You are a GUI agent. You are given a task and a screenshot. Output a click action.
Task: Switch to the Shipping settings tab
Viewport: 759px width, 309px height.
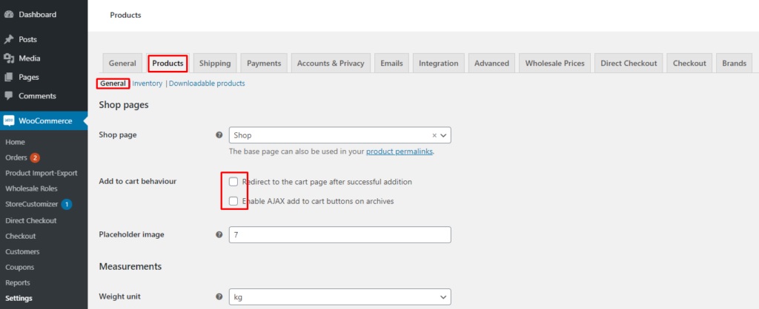tap(215, 64)
